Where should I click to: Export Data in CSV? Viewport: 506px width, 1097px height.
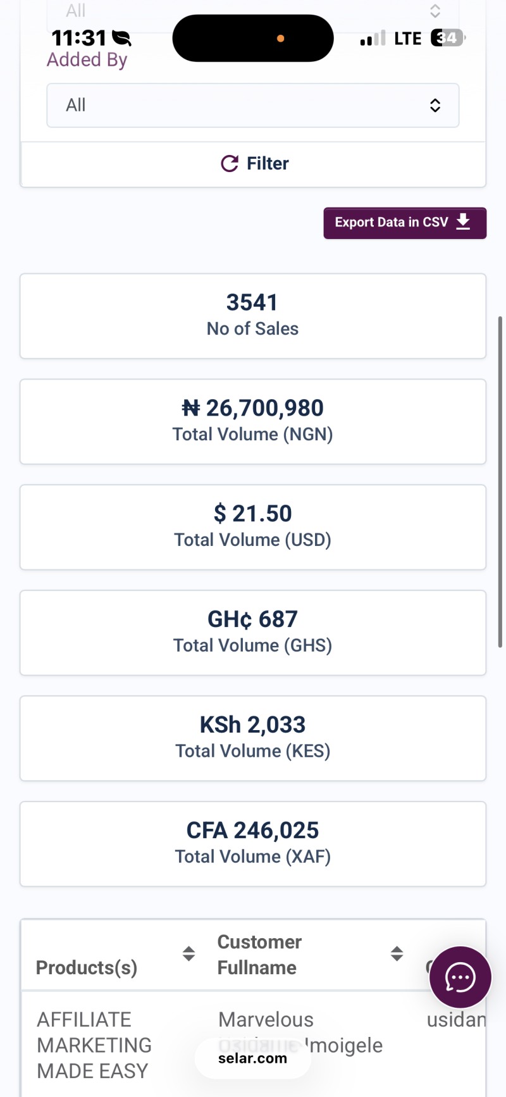(405, 223)
